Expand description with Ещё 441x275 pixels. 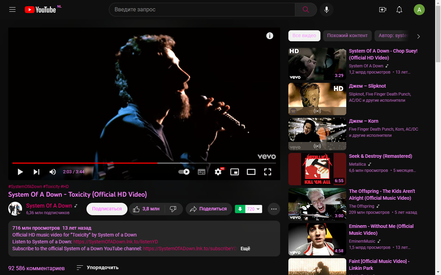pyautogui.click(x=245, y=249)
